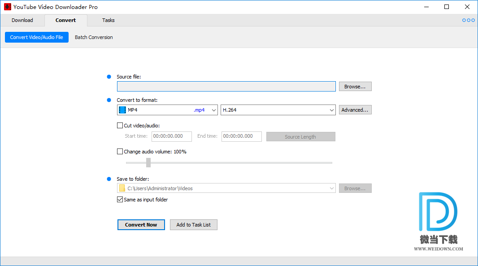The height and width of the screenshot is (266, 478).
Task: Open Advanced format settings
Action: click(355, 110)
